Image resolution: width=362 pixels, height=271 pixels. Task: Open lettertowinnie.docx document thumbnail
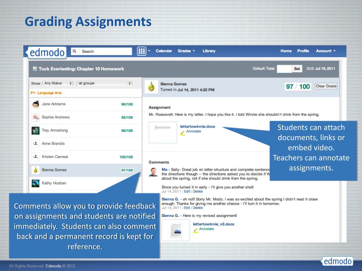point(163,133)
